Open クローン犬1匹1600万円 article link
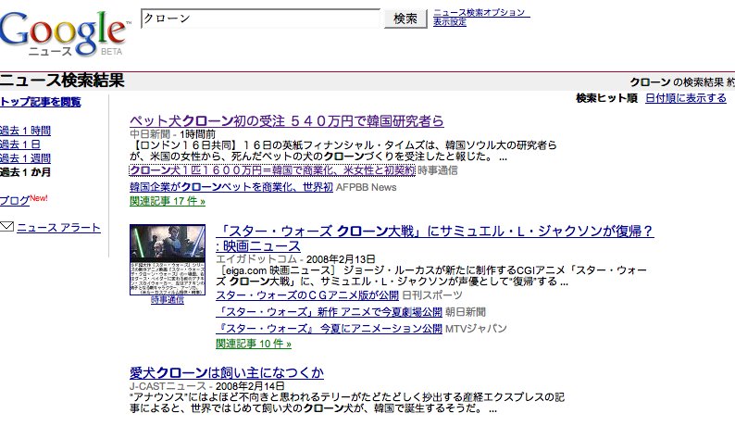This screenshot has width=735, height=426. (272, 170)
